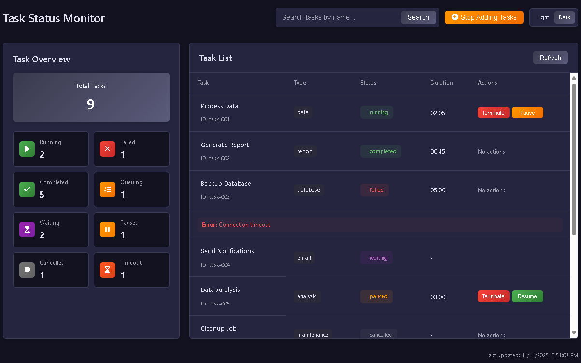Image resolution: width=581 pixels, height=363 pixels.
Task: Toggle Stop Adding Tasks button
Action: [x=484, y=17]
